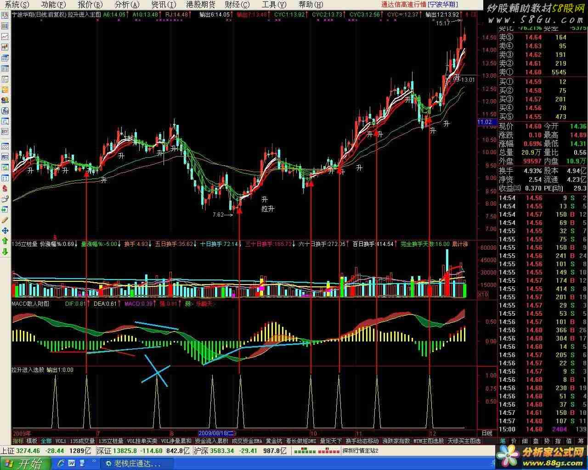Click the green up arrow icon
The image size is (588, 470).
(x=6, y=241)
